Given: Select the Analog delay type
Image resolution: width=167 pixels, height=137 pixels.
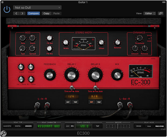Looking at the screenshot, I should (28, 126).
